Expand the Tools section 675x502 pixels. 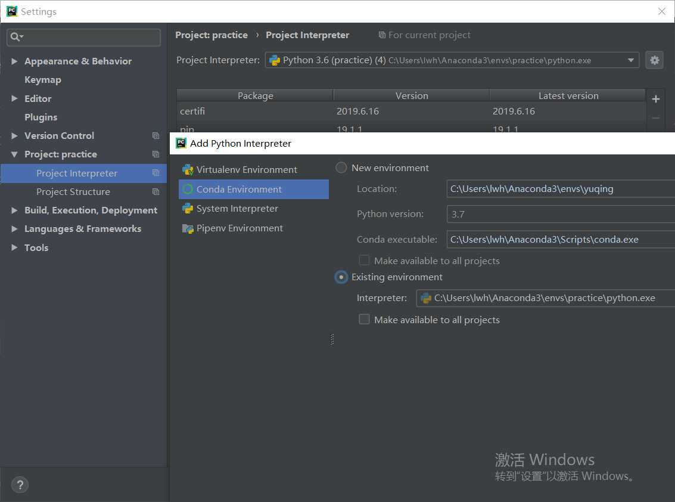tap(14, 247)
